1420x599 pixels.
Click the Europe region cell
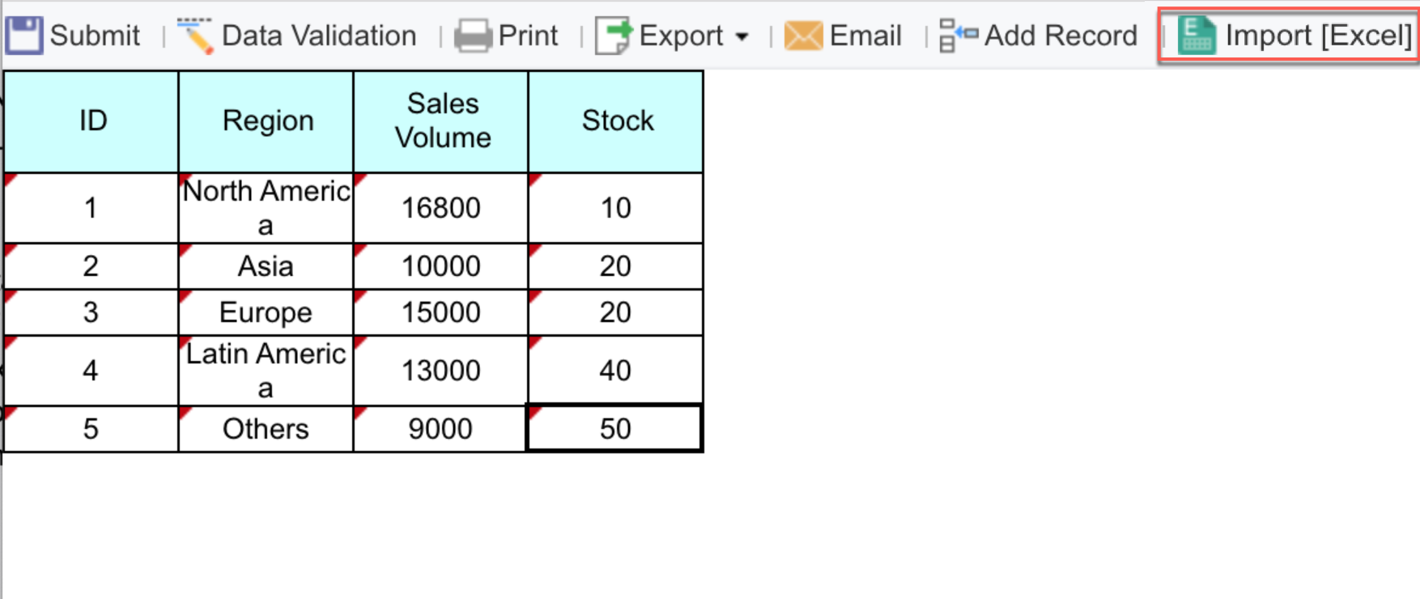point(266,311)
